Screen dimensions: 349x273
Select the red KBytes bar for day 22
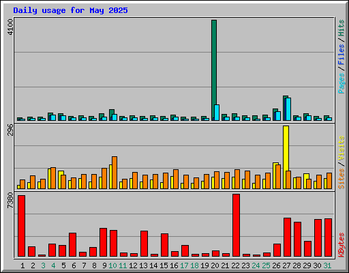coord(236,225)
